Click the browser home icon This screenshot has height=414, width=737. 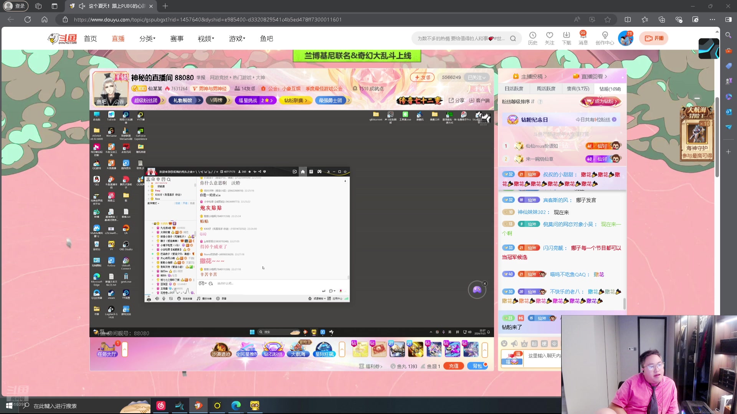45,20
